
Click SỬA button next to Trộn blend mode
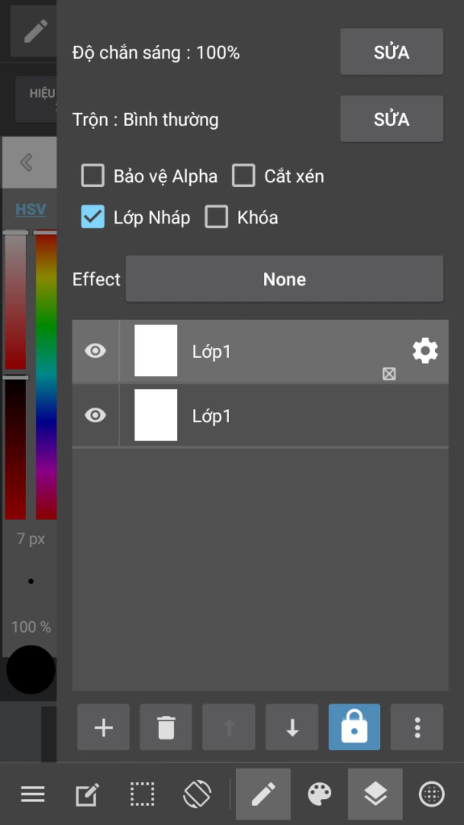[x=391, y=119]
